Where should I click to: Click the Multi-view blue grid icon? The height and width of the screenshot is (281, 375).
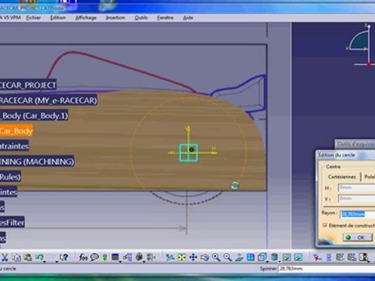point(251,258)
